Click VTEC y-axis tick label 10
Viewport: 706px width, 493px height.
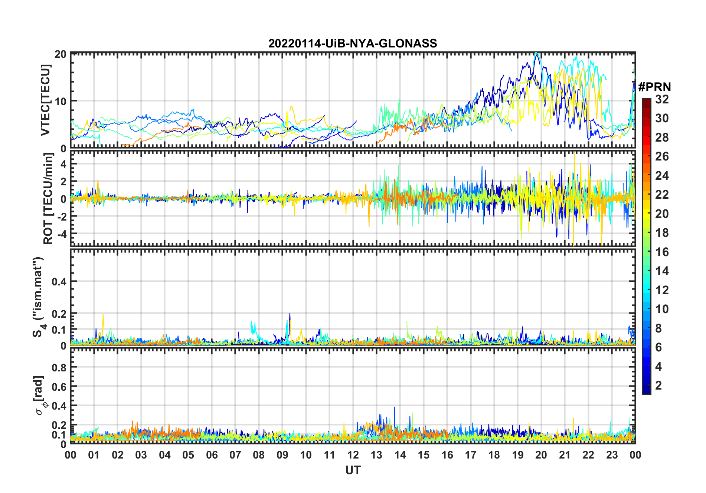61,101
